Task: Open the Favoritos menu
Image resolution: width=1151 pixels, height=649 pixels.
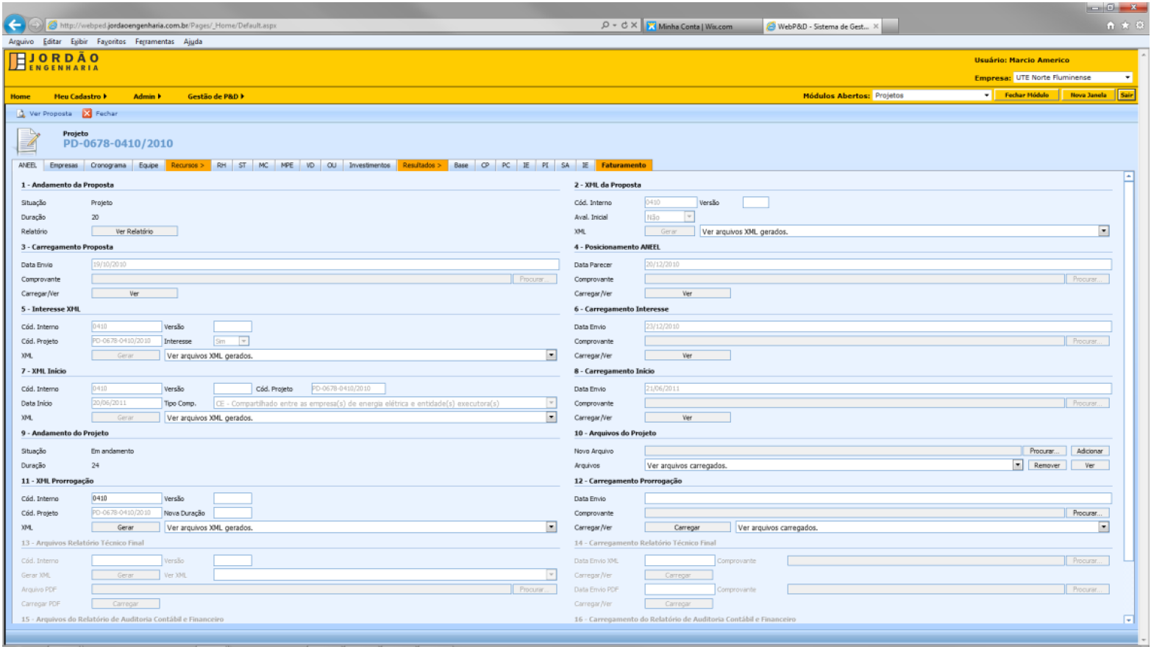Action: coord(111,42)
